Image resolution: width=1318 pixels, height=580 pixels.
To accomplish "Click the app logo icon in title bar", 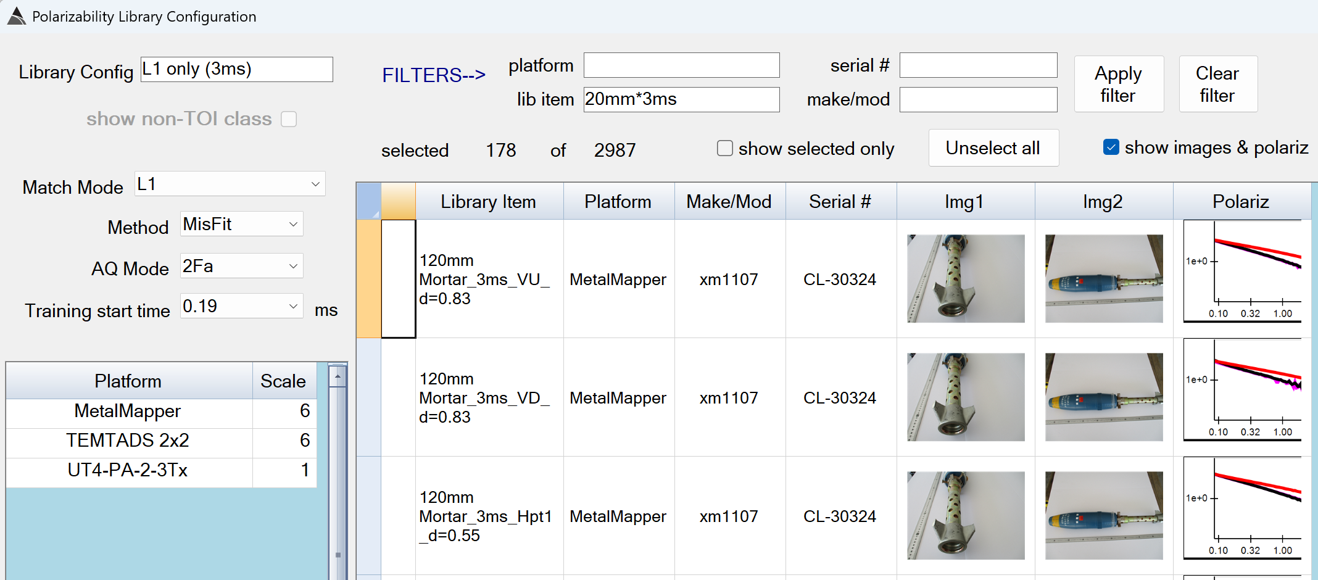I will [x=17, y=16].
